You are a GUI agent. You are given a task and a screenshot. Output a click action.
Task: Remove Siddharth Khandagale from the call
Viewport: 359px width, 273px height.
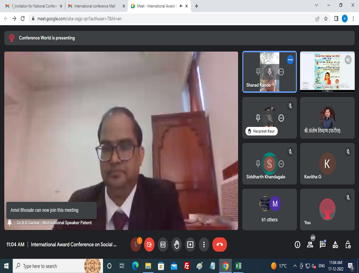(x=281, y=164)
